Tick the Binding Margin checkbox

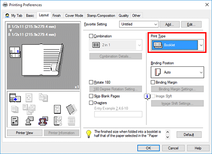click(153, 82)
